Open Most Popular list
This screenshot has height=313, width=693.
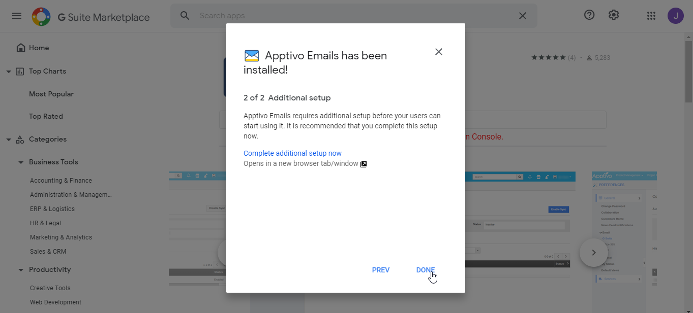[51, 94]
